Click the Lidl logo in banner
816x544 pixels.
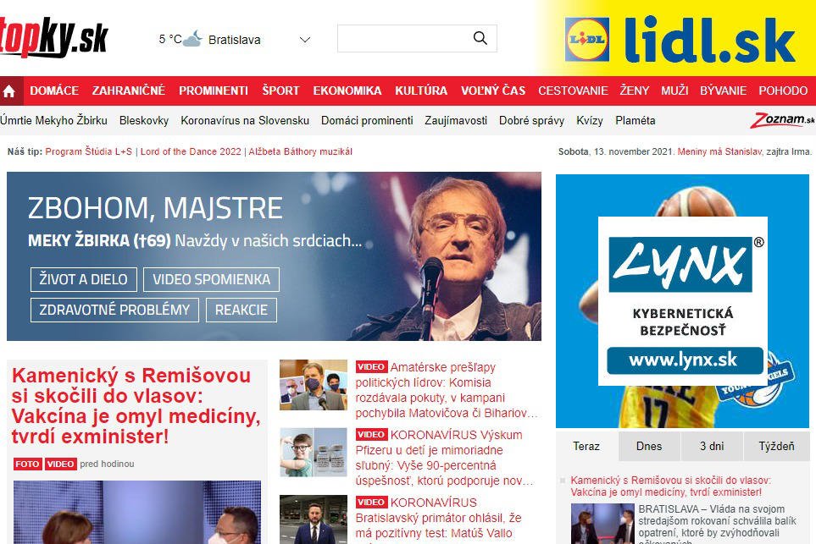587,40
